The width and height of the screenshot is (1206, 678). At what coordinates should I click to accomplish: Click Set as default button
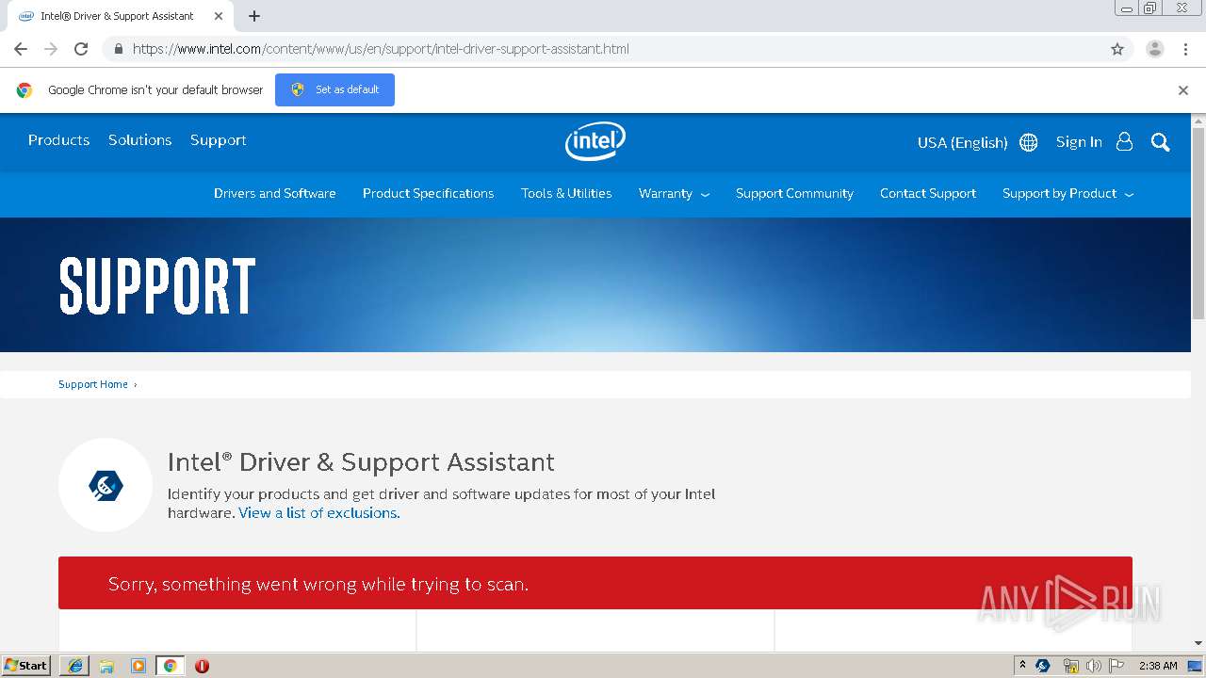pyautogui.click(x=334, y=89)
